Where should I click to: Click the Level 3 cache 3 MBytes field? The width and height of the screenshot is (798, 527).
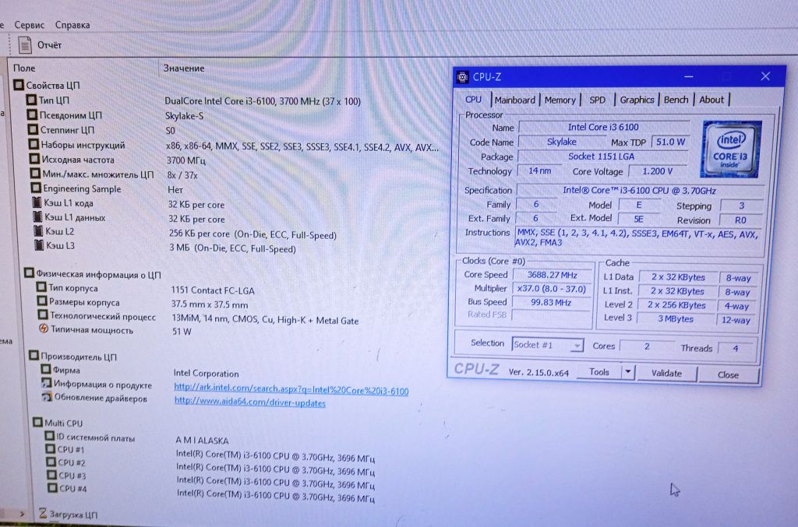[x=676, y=318]
